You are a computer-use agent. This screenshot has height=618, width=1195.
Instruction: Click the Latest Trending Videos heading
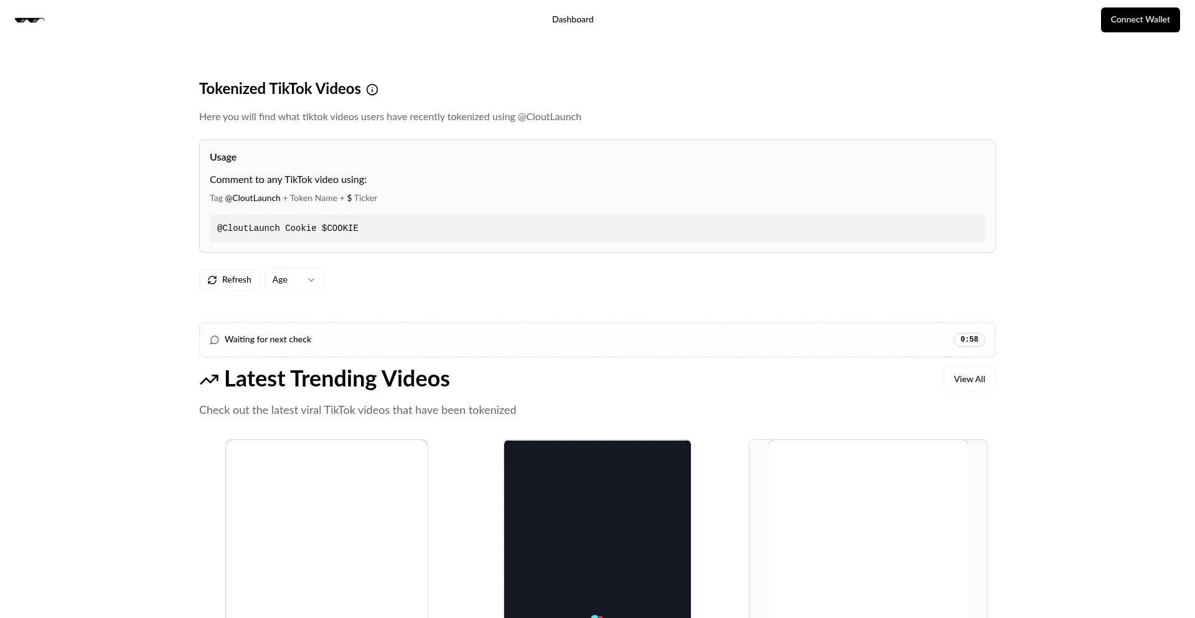[x=337, y=379]
